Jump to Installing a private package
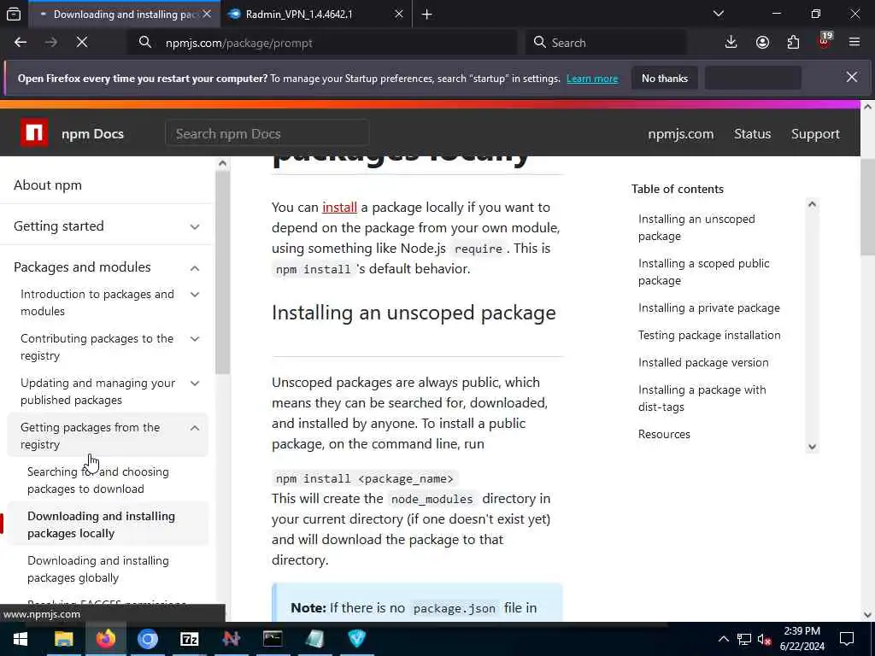This screenshot has width=875, height=656. (708, 307)
